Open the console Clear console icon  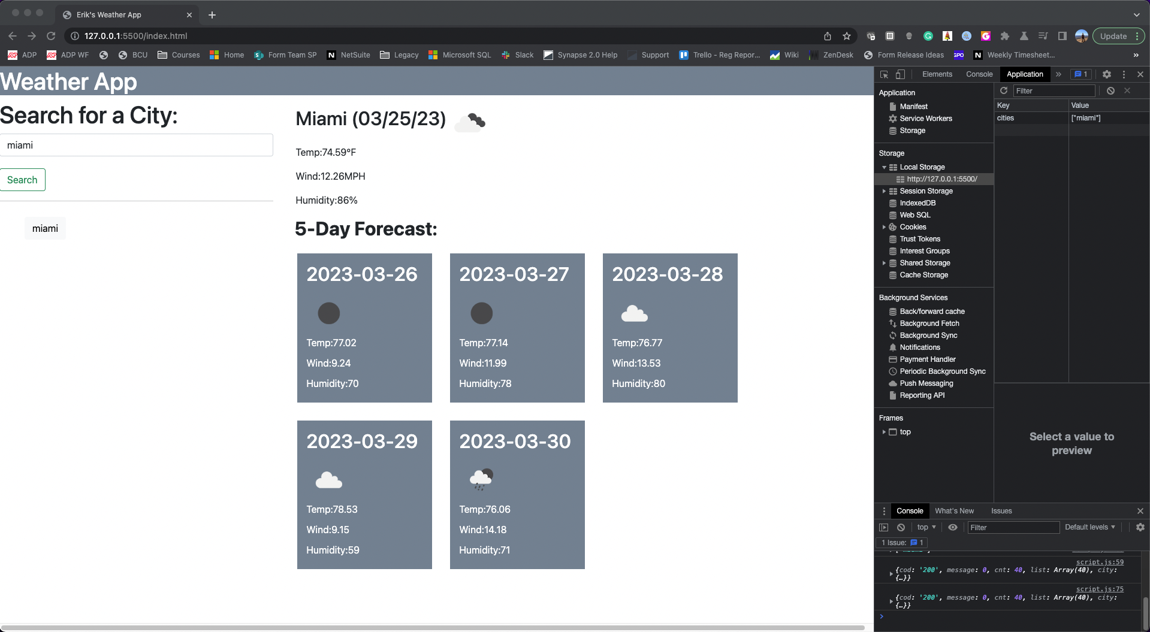click(x=901, y=527)
